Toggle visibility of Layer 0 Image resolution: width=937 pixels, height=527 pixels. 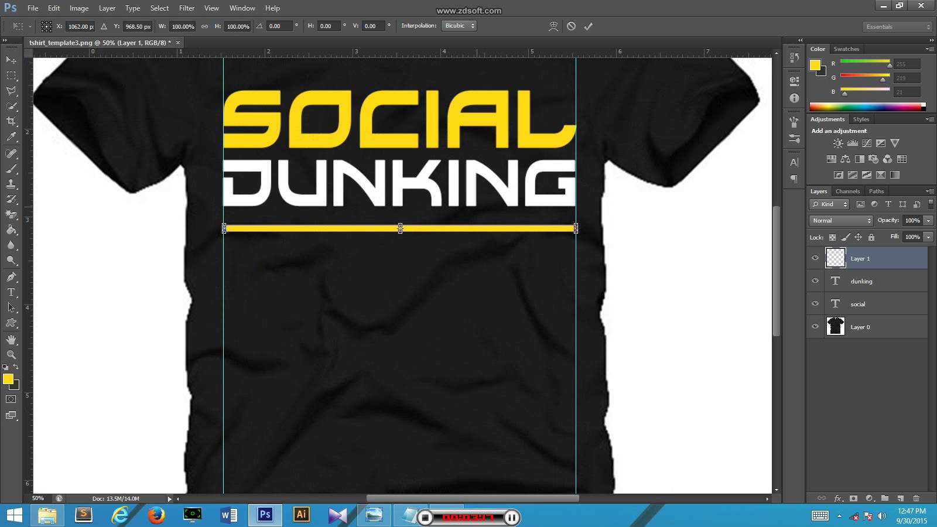pos(815,327)
